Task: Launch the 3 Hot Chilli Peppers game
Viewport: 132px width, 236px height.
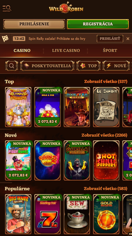Action: 106,160
